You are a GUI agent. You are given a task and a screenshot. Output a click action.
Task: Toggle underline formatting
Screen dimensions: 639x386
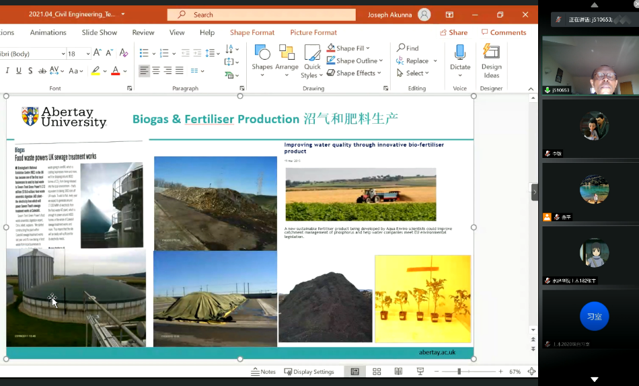point(19,71)
